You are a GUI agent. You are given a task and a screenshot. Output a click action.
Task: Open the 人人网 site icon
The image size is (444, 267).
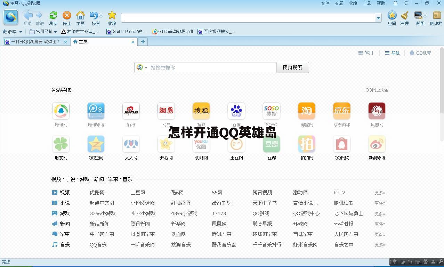click(x=131, y=144)
